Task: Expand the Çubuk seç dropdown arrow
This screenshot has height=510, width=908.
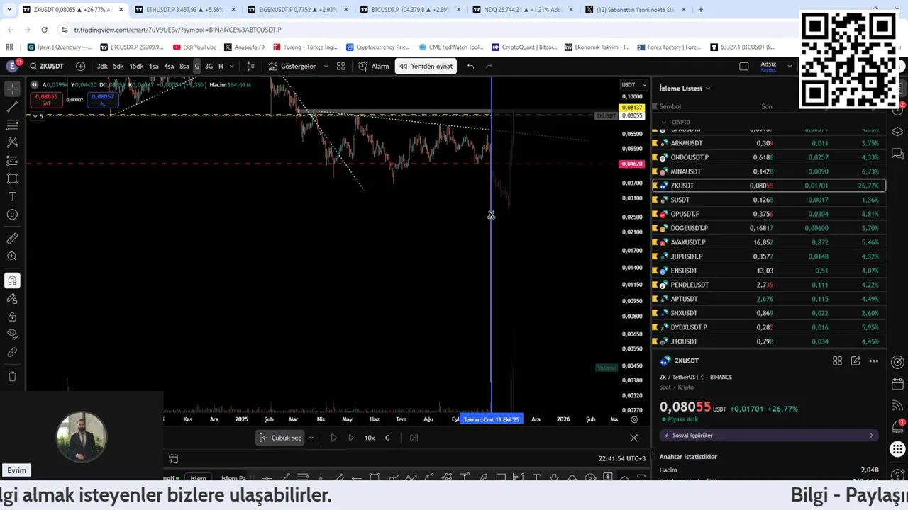Action: [x=311, y=438]
